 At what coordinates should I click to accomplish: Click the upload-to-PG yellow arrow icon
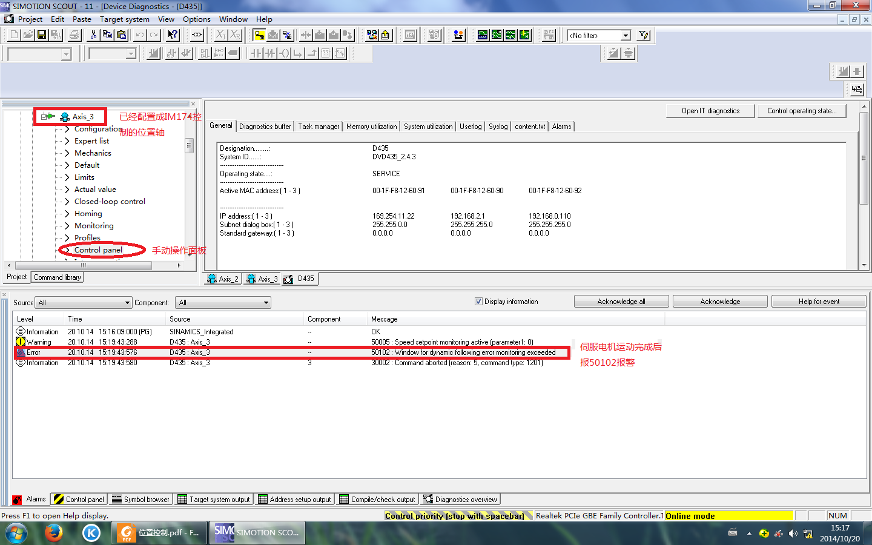386,35
